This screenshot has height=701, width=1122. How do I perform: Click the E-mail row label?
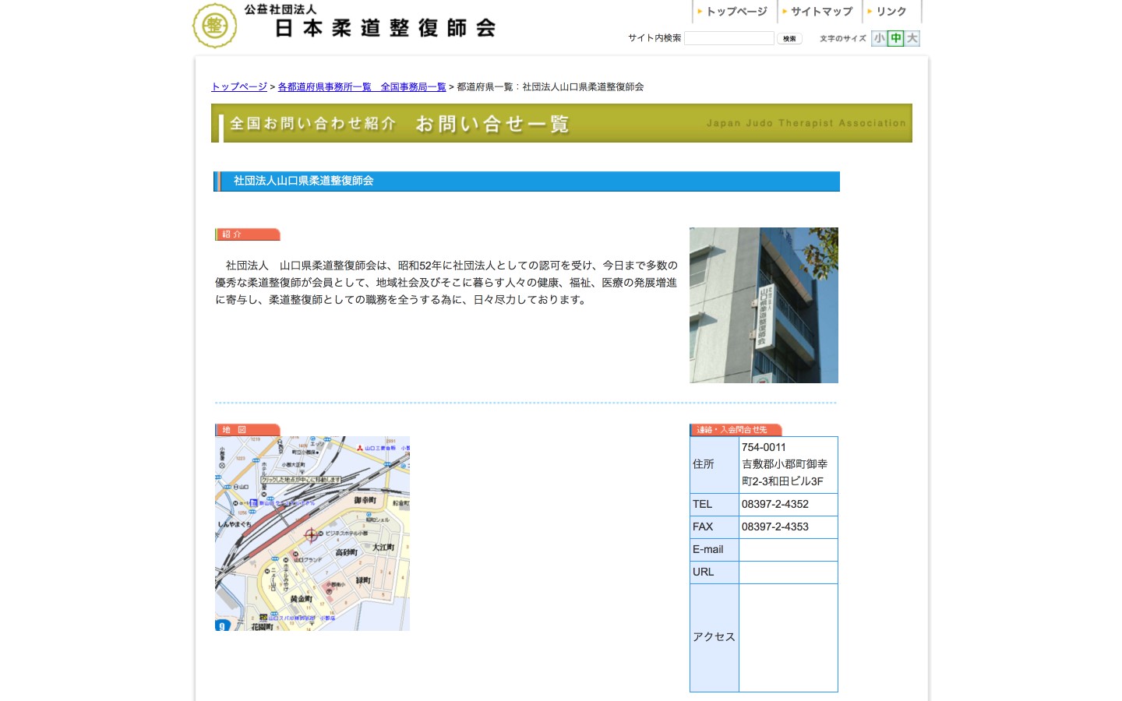point(714,549)
